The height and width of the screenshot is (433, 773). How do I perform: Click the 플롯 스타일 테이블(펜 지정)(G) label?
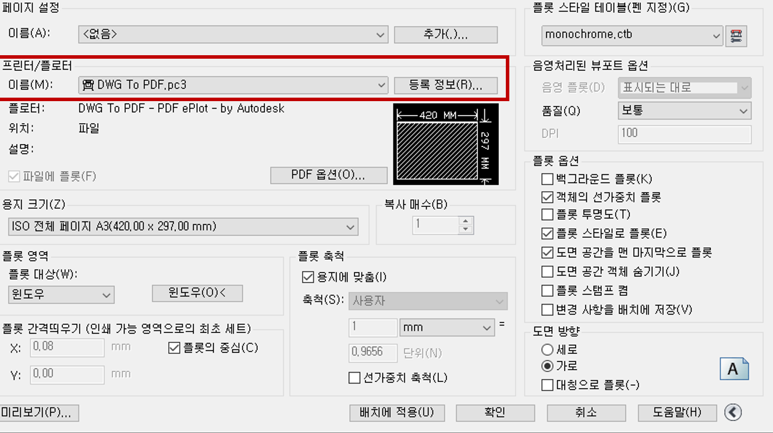click(611, 7)
